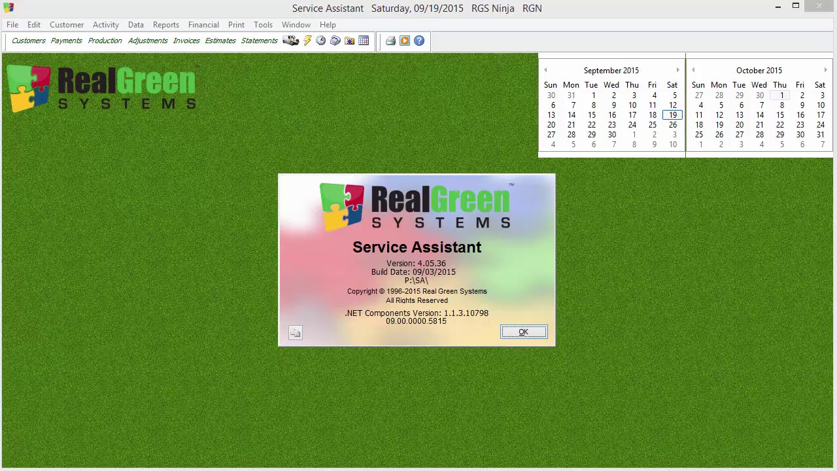Click the Adjustments toolbar link
Viewport: 837px width, 471px height.
(148, 41)
